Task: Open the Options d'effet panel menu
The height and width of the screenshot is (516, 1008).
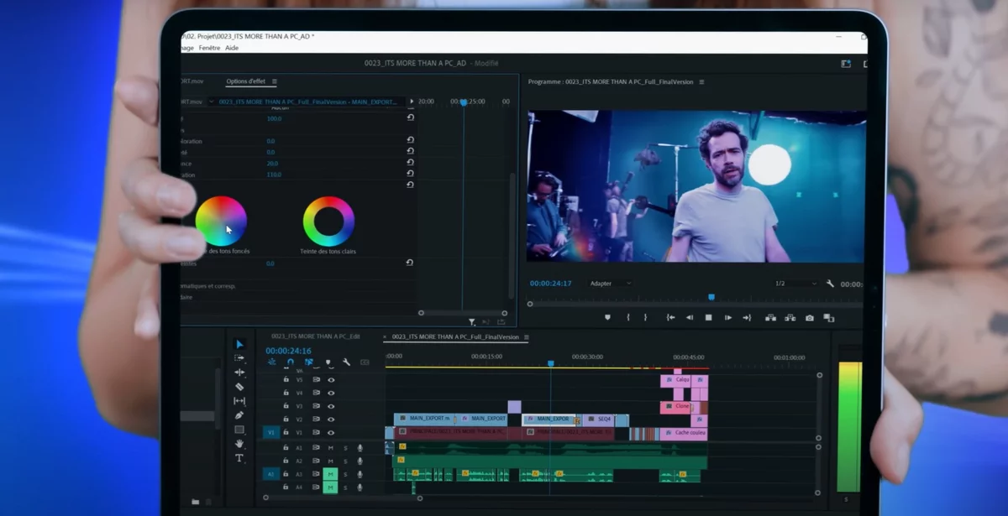Action: pos(275,81)
